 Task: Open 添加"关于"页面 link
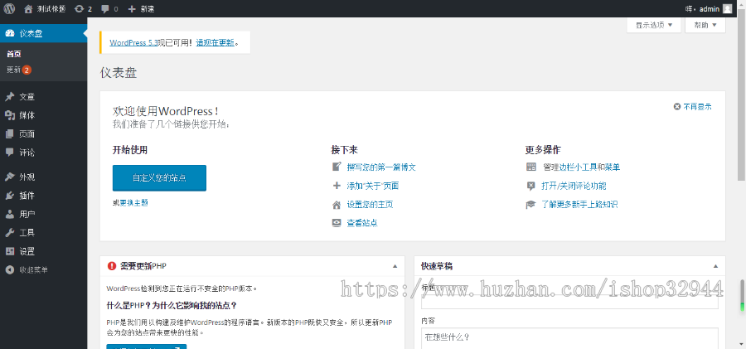tap(372, 186)
